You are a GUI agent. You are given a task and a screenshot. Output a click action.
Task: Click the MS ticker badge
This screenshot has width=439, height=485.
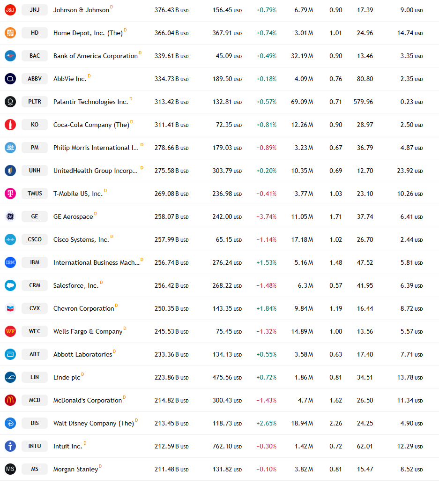click(x=35, y=469)
